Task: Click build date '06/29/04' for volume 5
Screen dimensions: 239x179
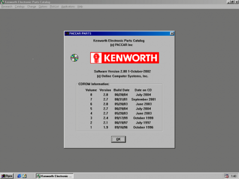Action: pos(121,109)
